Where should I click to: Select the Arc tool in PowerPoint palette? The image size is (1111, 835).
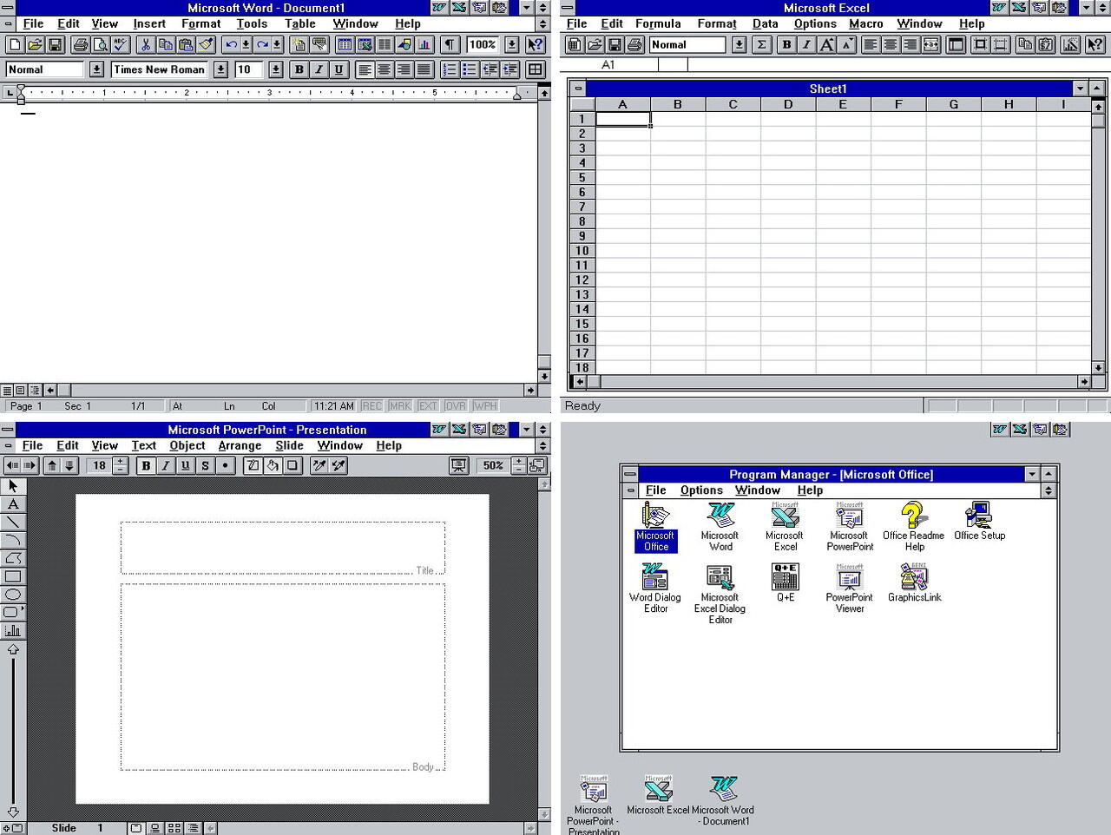coord(13,541)
